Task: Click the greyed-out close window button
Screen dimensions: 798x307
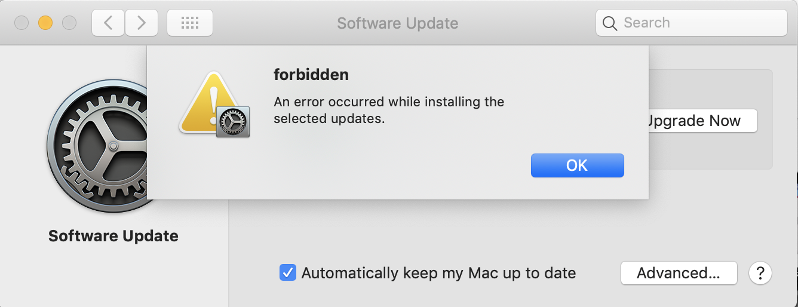Action: click(x=22, y=23)
